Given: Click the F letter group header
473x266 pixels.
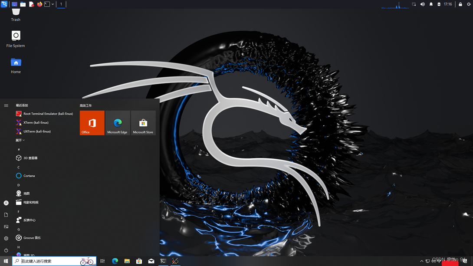Looking at the screenshot, I should coord(19,211).
